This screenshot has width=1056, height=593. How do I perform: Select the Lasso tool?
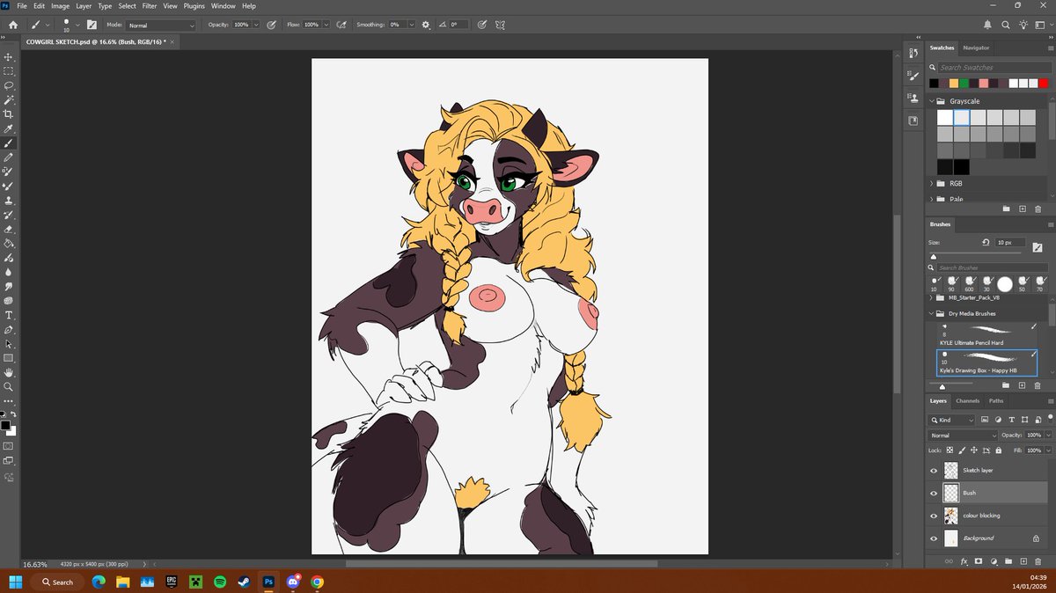9,86
